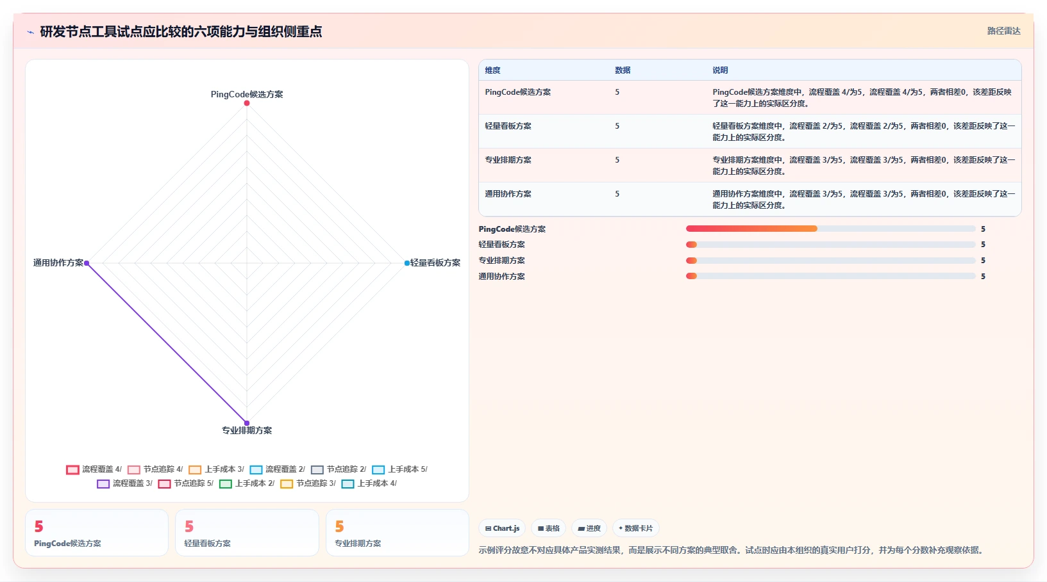Click the PingCode候选方案 progress bar

coord(831,229)
